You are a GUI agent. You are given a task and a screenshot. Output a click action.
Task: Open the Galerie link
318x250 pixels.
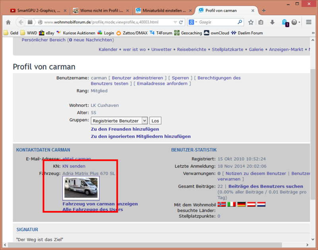tap(256, 49)
